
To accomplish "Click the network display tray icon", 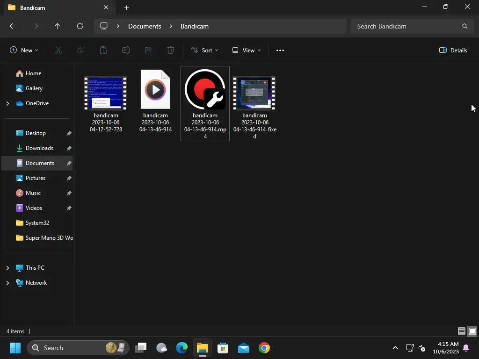I will (410, 348).
